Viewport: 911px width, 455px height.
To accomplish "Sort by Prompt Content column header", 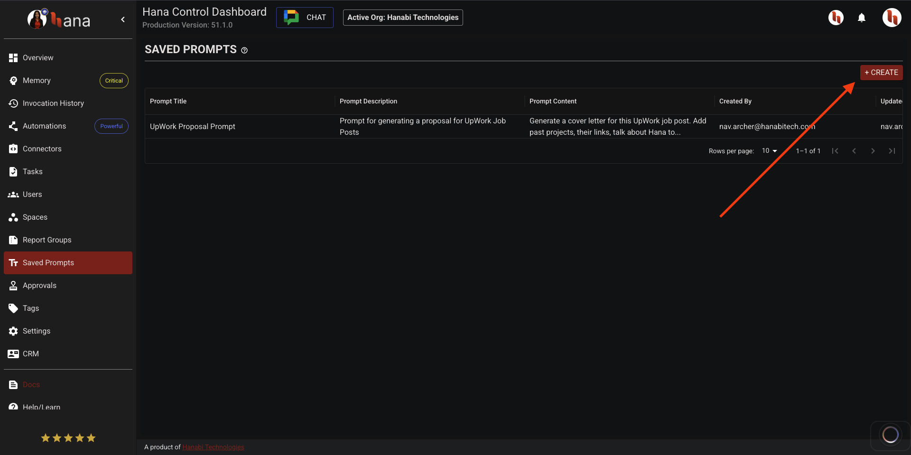I will 553,101.
